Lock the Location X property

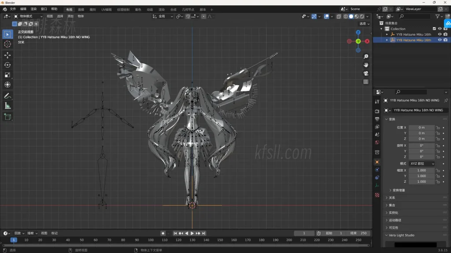[x=438, y=127]
